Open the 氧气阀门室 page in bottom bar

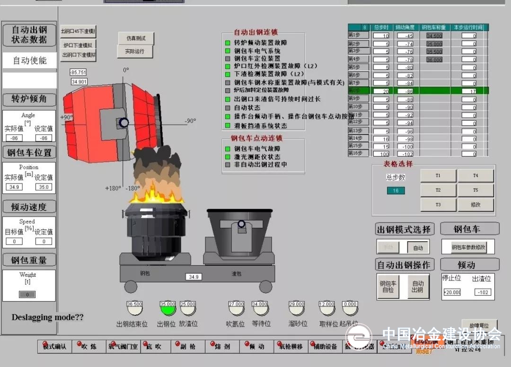click(123, 347)
